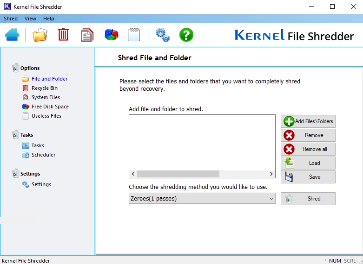Select Free Disk Space in sidebar
The image size is (363, 264).
(x=50, y=107)
